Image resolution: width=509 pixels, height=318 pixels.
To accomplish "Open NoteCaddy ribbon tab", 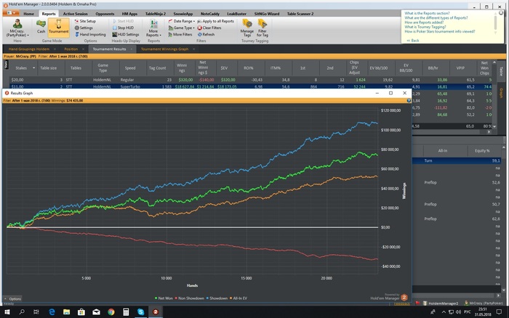I will click(x=210, y=14).
